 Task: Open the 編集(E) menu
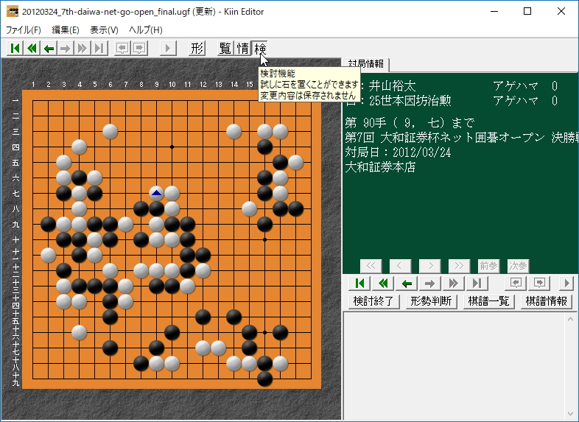click(66, 30)
